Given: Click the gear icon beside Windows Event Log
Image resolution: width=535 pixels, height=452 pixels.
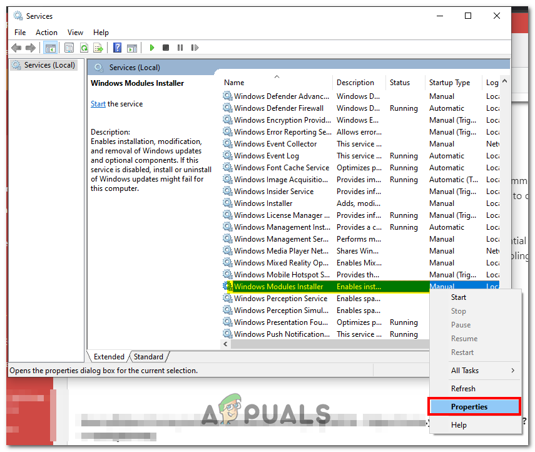Looking at the screenshot, I should (228, 155).
